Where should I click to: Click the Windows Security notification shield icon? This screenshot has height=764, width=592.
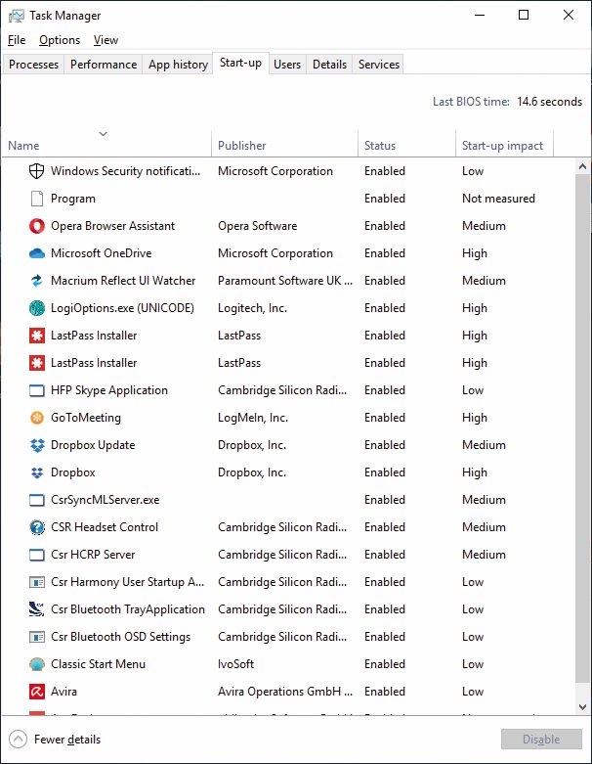(36, 171)
